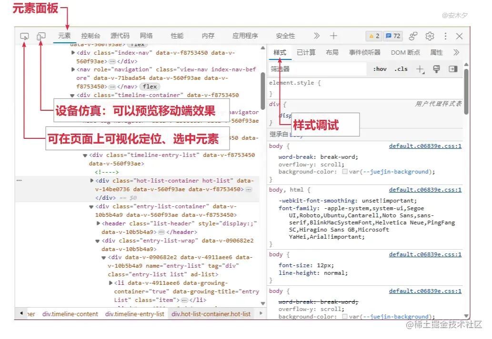Open the messages counter showing 72
This screenshot has width=492, height=339.
click(x=393, y=36)
